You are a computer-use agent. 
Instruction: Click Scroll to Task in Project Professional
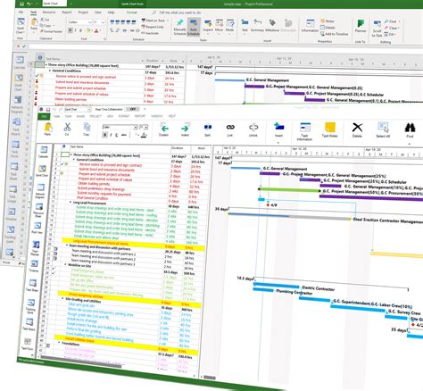point(377,29)
